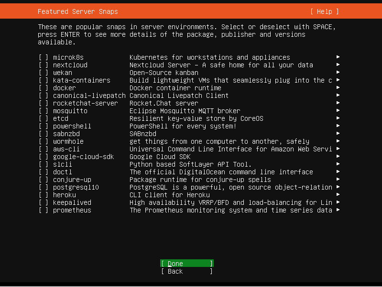
Task: Toggle the google-cloud-sdk snap checkbox
Action: (44, 157)
